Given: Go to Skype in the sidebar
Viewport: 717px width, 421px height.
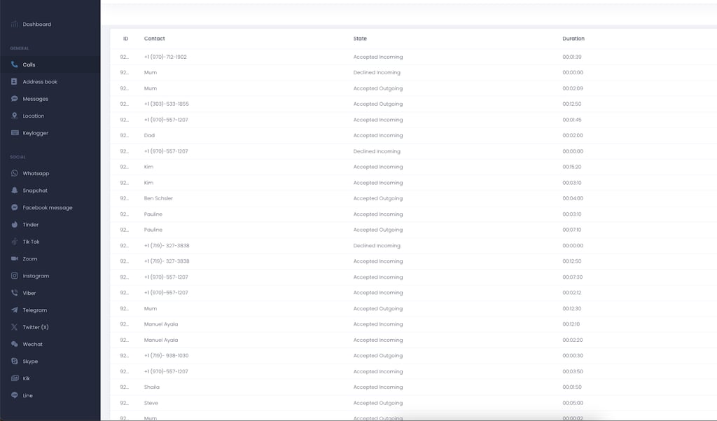Looking at the screenshot, I should click(30, 361).
